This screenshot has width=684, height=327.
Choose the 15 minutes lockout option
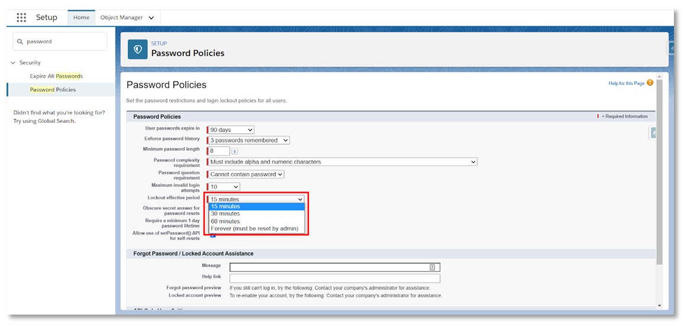coord(257,206)
